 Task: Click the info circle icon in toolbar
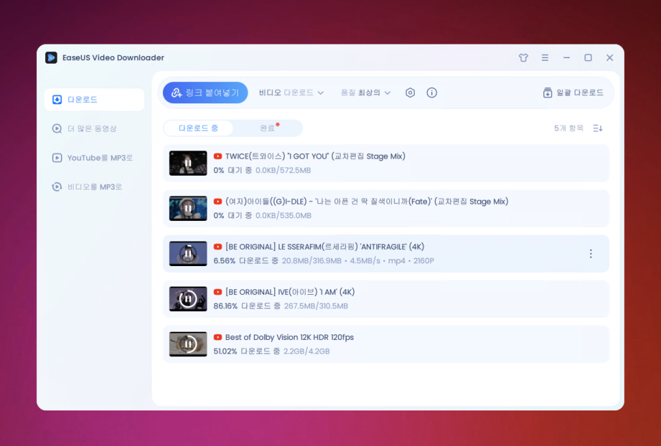click(x=432, y=93)
